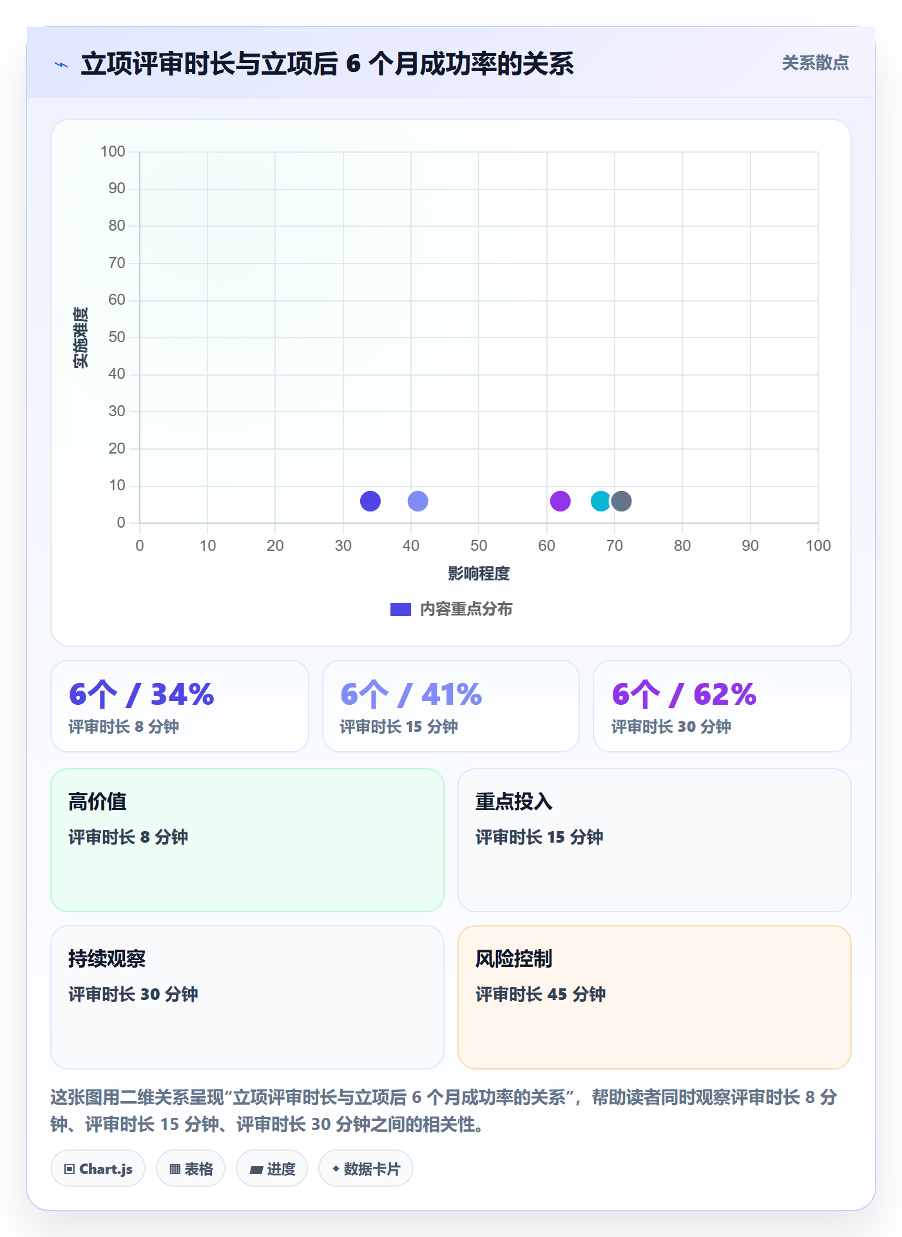Open the 持续观察 quadrant card
Screen dimensions: 902x1237
[247, 997]
